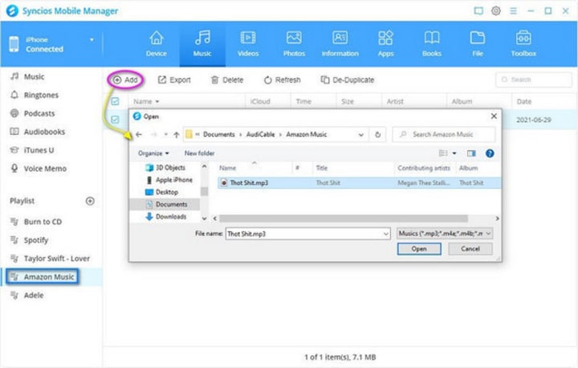Toggle the preview pane icon
Viewport: 578px width, 368px height.
tap(471, 153)
